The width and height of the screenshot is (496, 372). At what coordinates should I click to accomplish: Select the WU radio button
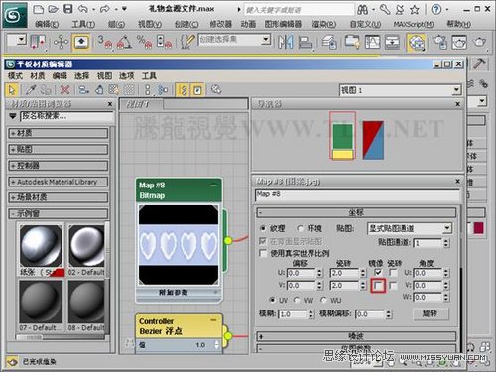click(323, 300)
